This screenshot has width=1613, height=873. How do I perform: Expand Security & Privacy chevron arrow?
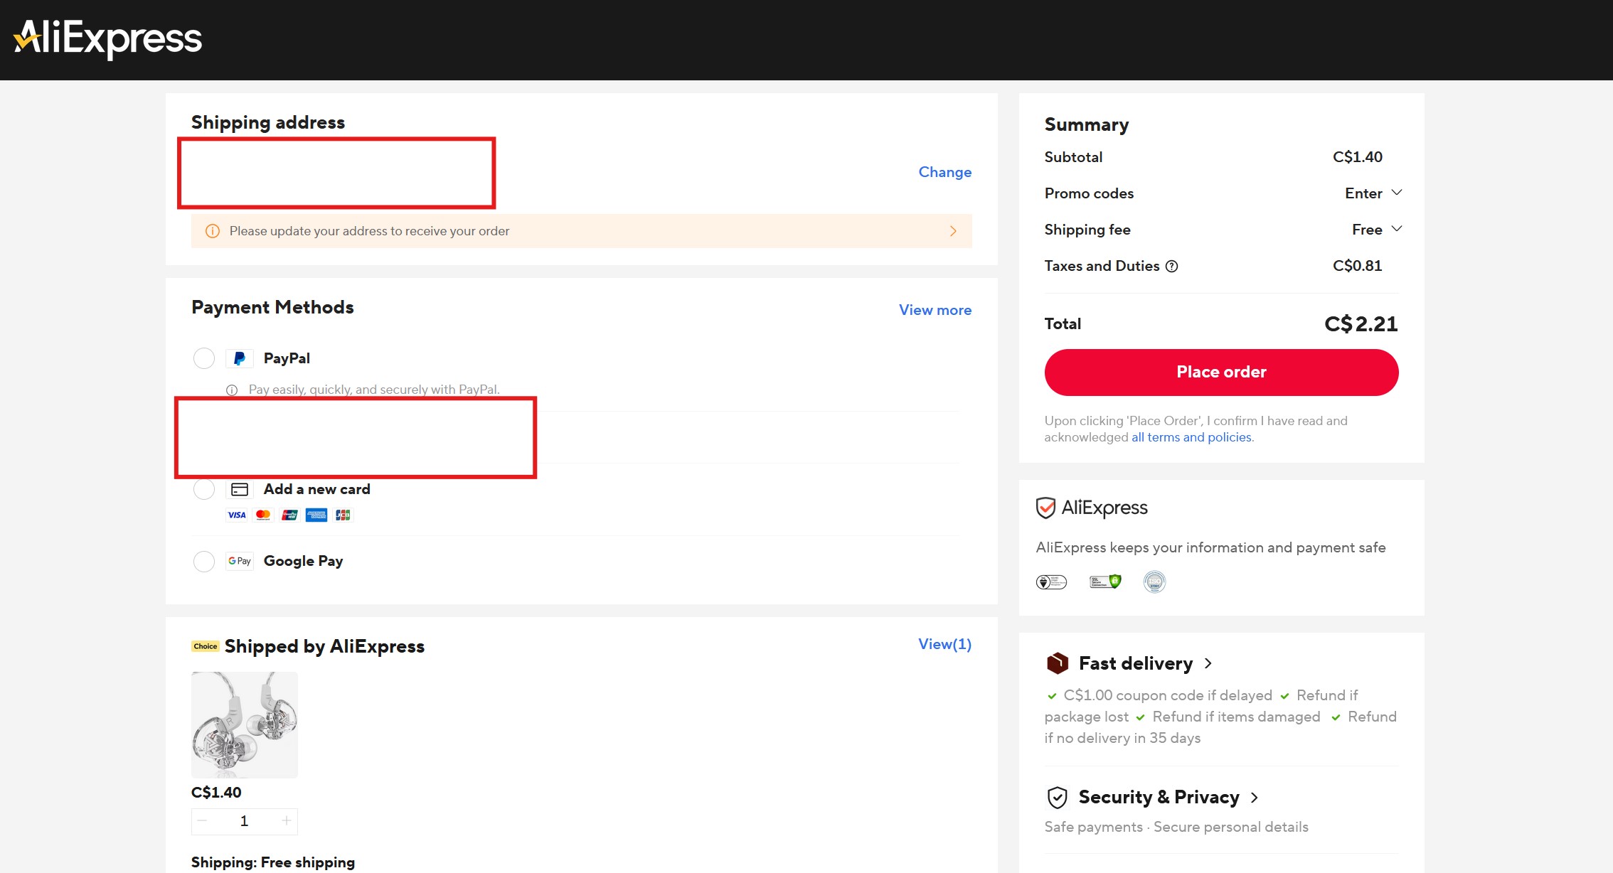click(x=1254, y=798)
